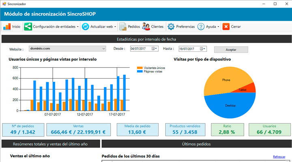Screen dimensions: 292x162
Task: Click the Clientes people icon
Action: coord(146,26)
